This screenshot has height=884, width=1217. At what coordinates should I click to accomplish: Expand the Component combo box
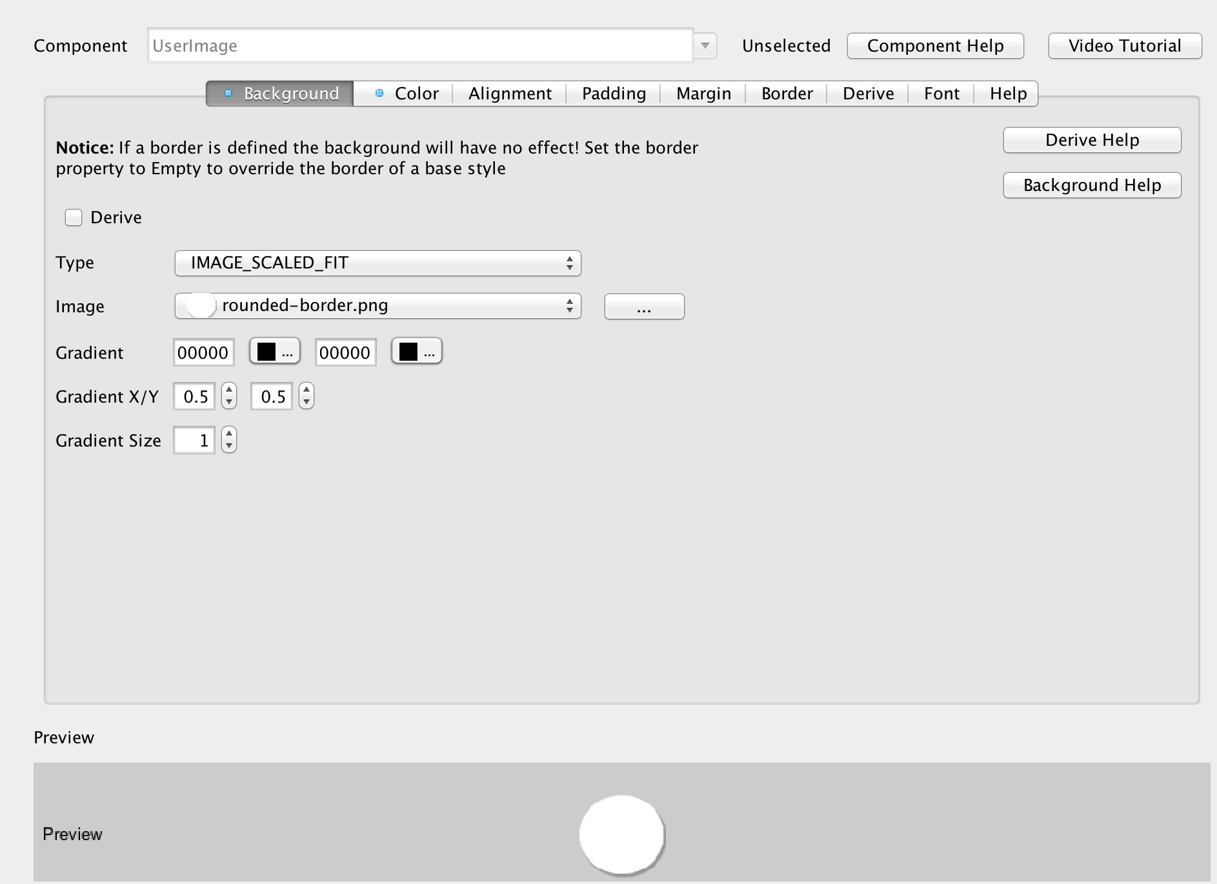click(x=706, y=45)
